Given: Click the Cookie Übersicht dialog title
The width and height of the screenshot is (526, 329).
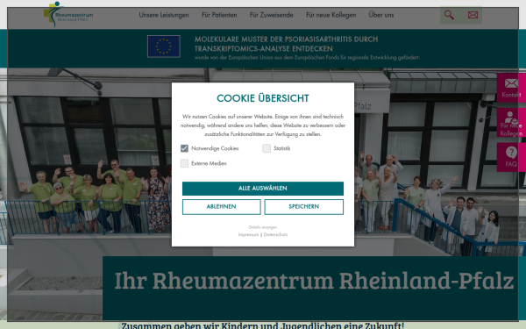Looking at the screenshot, I should tap(263, 98).
